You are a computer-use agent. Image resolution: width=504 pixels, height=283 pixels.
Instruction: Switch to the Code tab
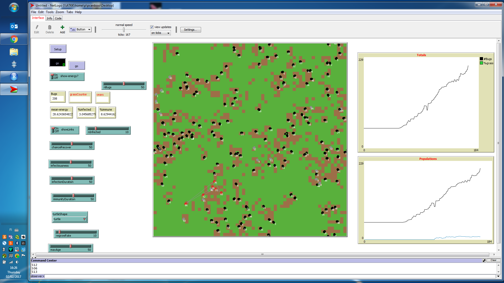(x=58, y=18)
